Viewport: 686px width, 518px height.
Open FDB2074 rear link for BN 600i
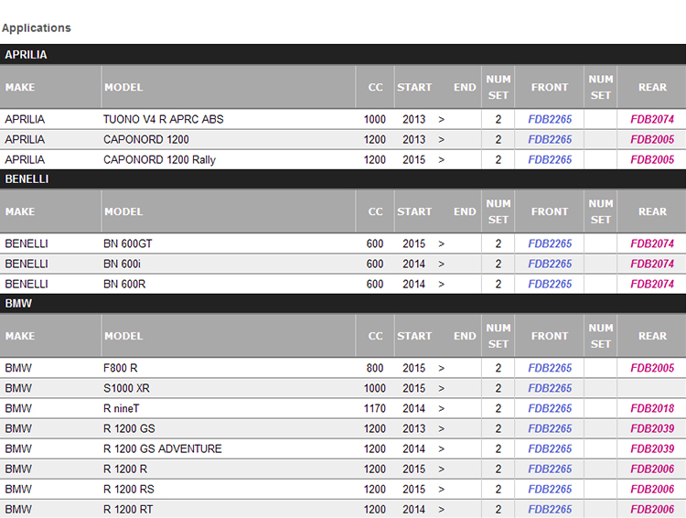tap(652, 264)
